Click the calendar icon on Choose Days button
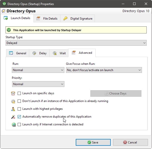This screenshot has height=149, width=152. (x=106, y=93)
